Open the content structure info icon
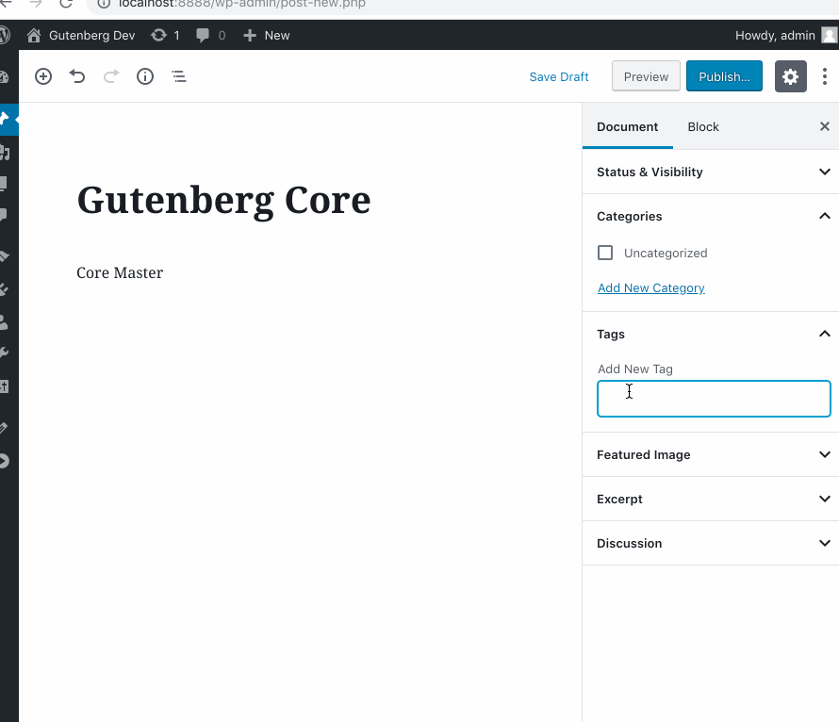Image resolution: width=839 pixels, height=722 pixels. point(145,76)
